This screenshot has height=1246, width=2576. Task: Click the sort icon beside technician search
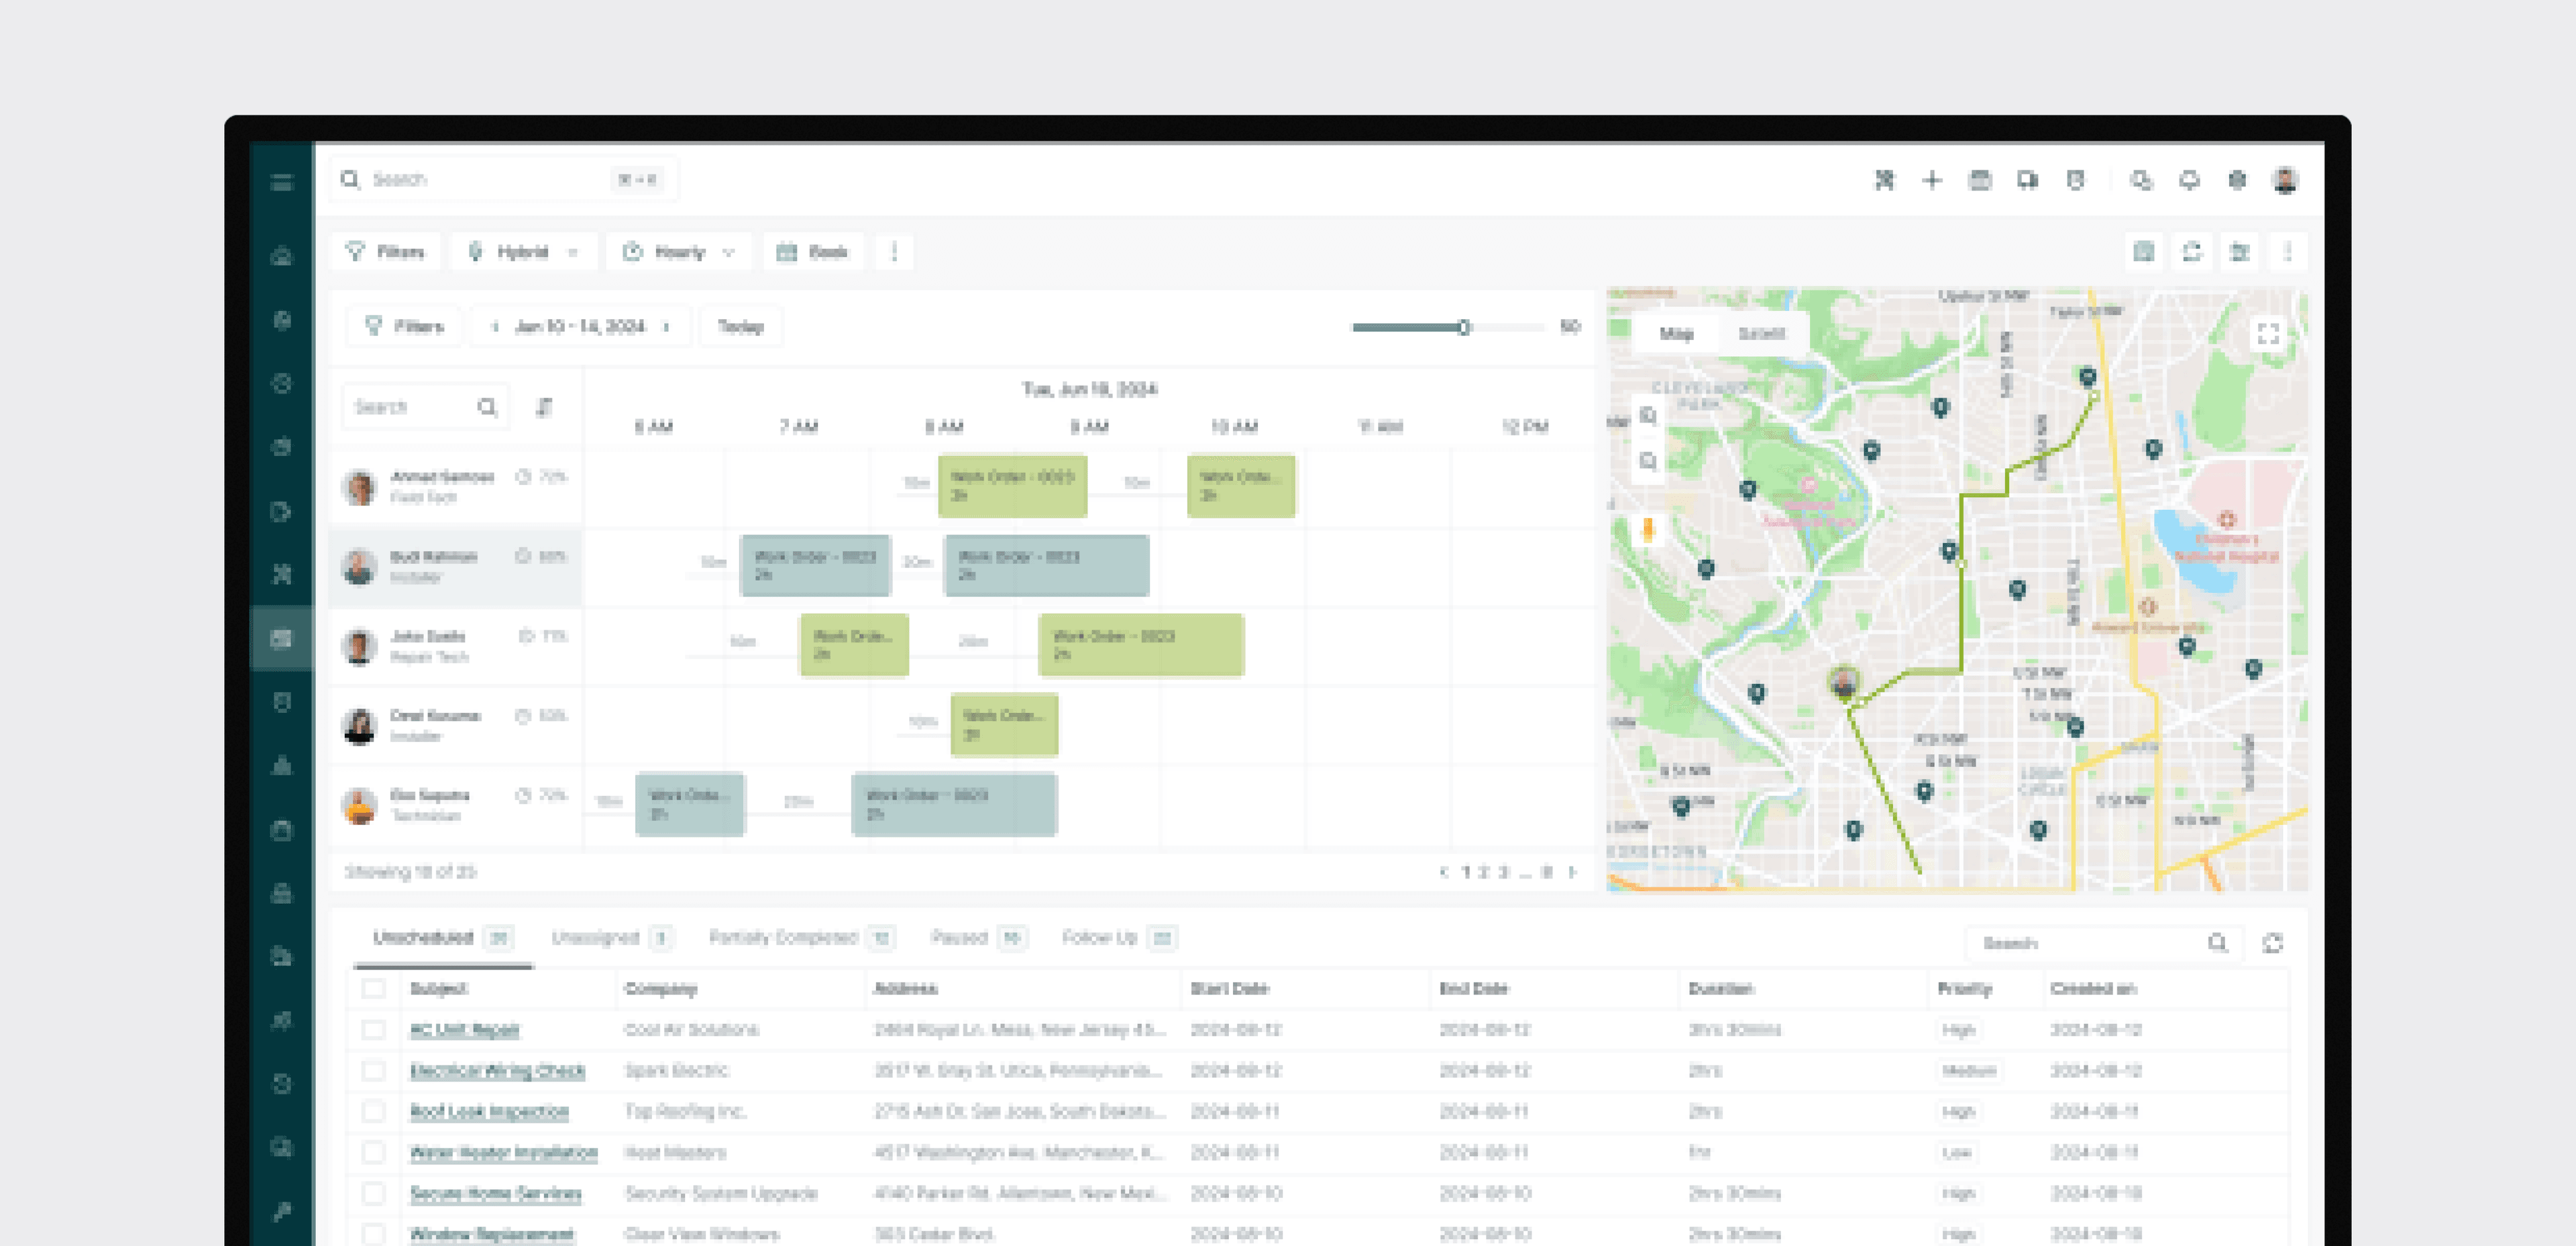click(544, 407)
